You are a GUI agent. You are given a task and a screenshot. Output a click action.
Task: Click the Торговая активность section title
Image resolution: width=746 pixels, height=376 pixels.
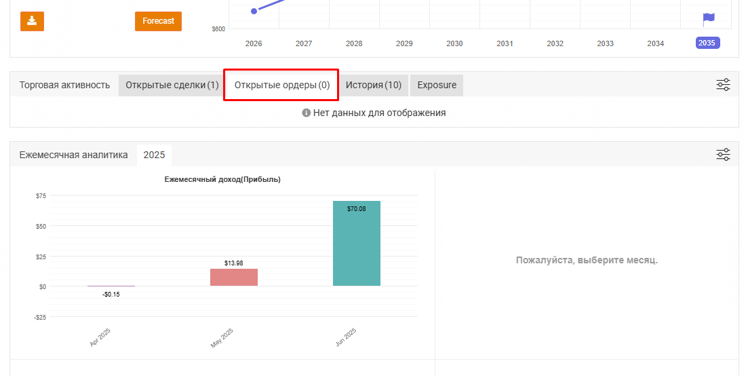coord(64,86)
